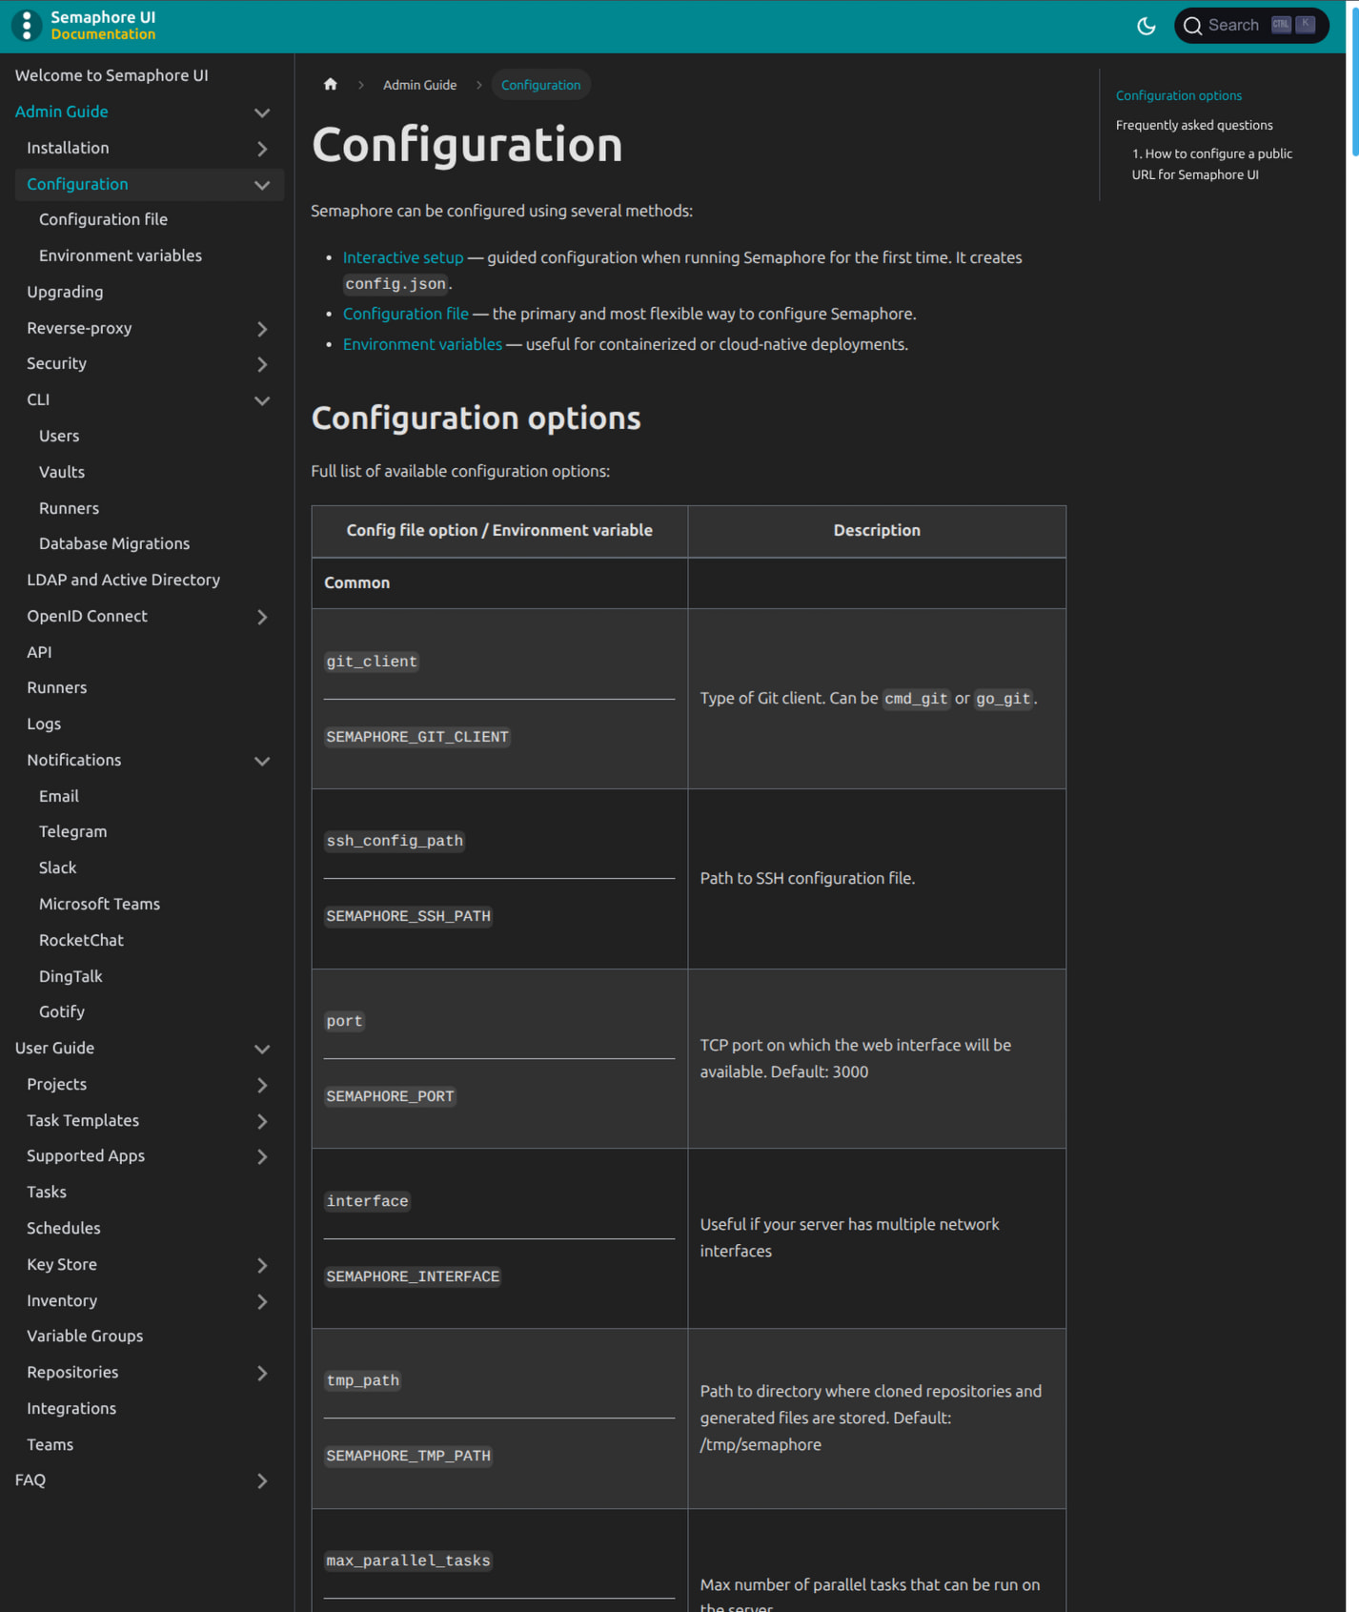Collapse the Admin Guide section chevron
The image size is (1359, 1612).
(x=262, y=112)
